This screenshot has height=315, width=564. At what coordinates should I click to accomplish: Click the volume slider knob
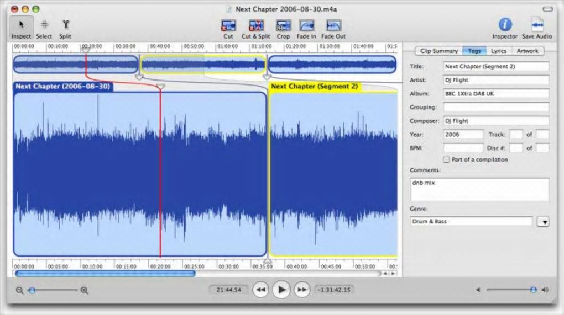tap(533, 290)
